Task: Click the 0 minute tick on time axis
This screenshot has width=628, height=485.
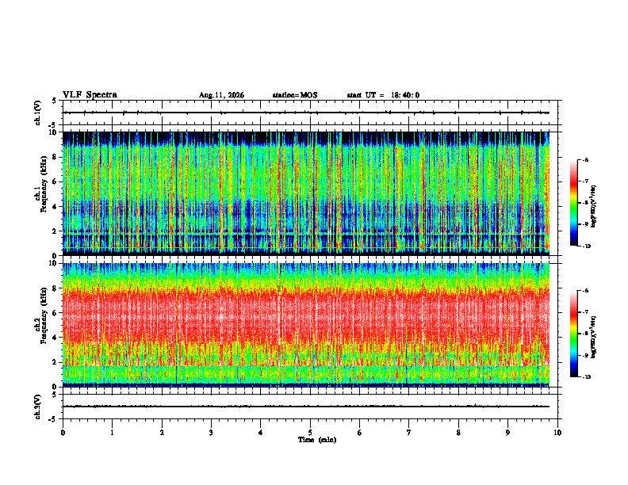Action: click(x=63, y=433)
